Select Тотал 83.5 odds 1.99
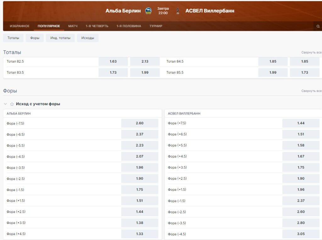 tap(145, 73)
